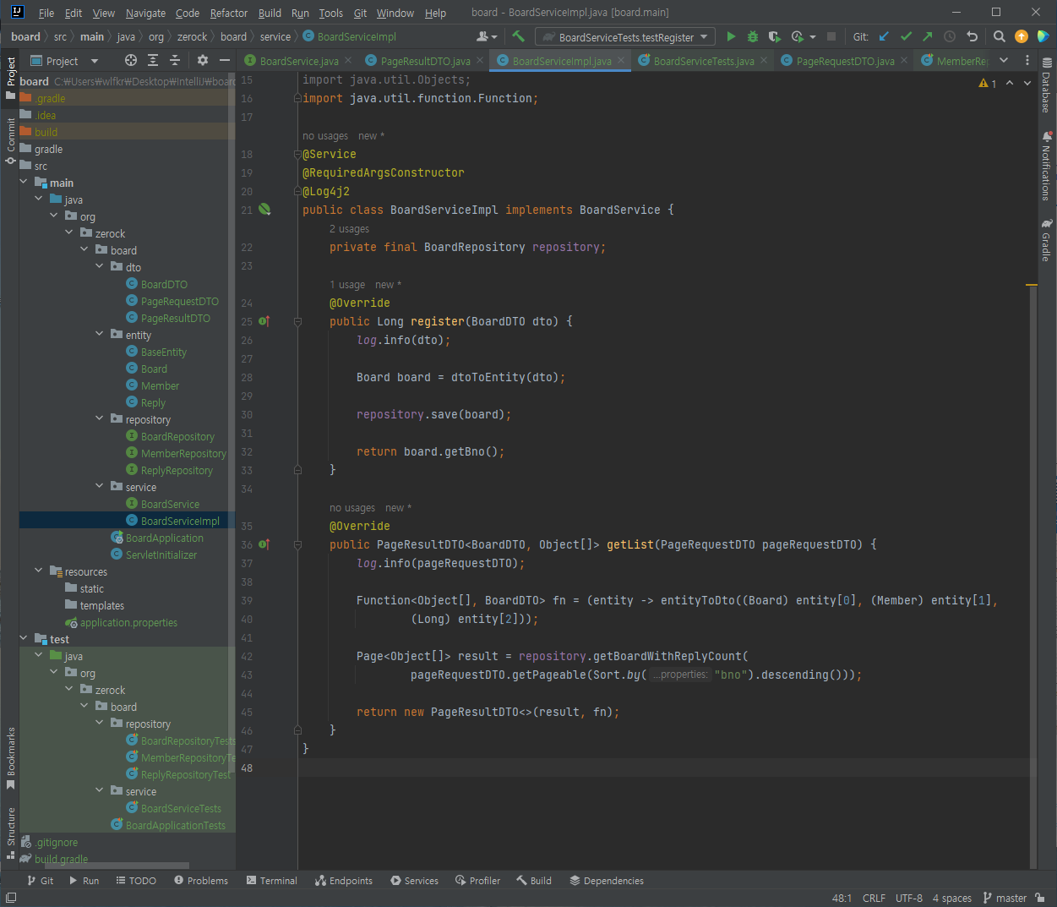Open the Notifications tool window
Image resolution: width=1057 pixels, height=907 pixels.
[1047, 166]
